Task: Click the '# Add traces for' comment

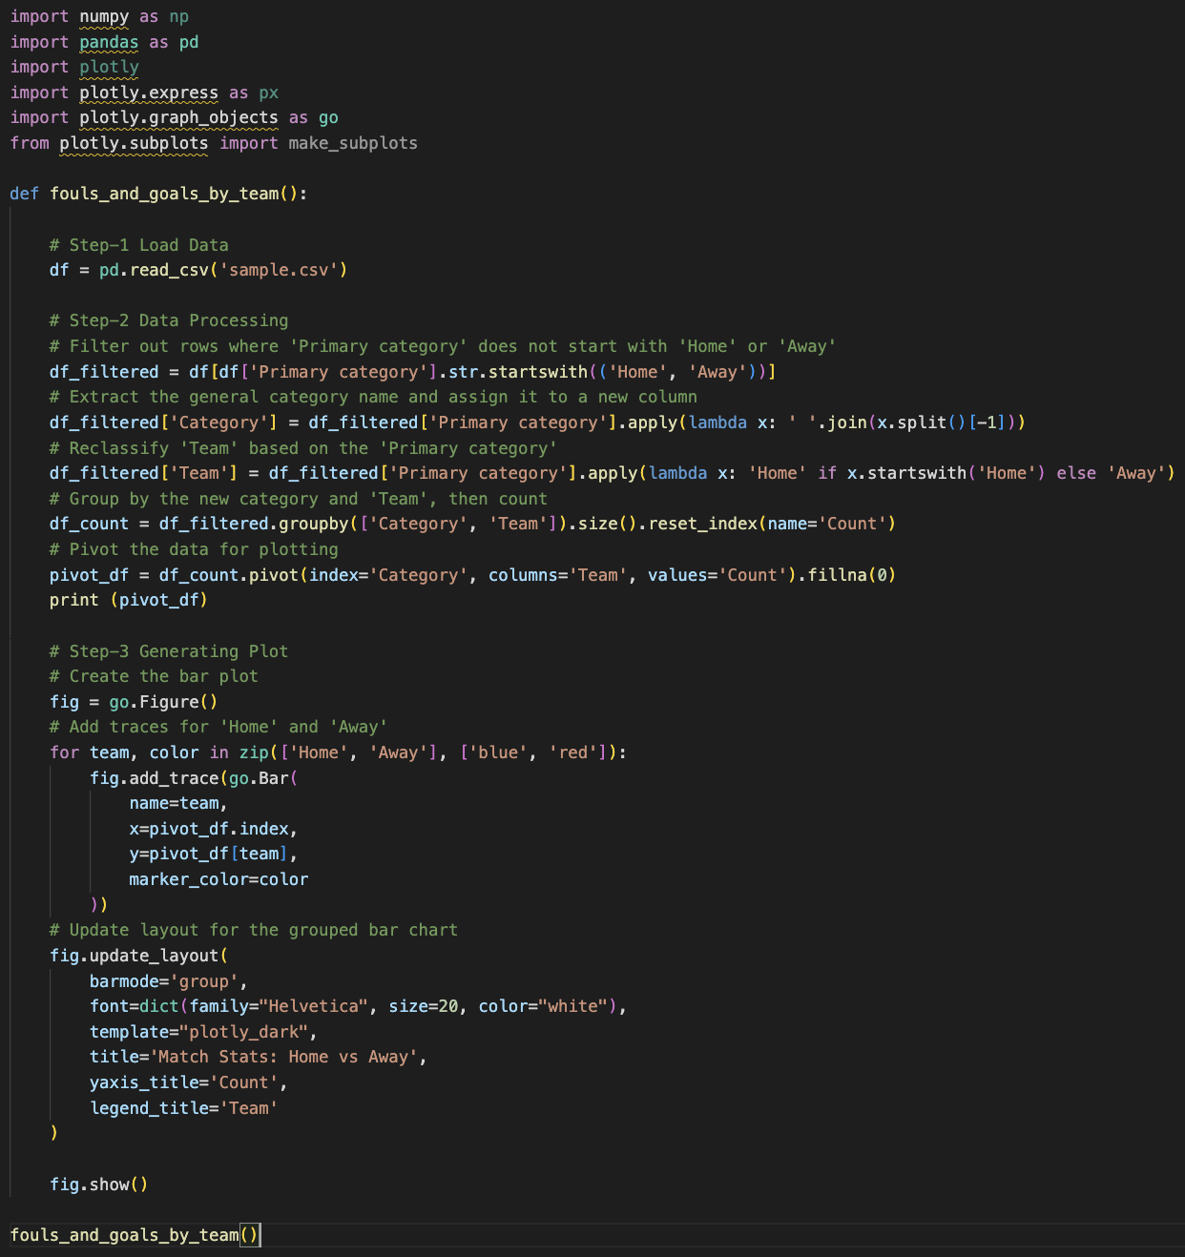Action: click(218, 727)
